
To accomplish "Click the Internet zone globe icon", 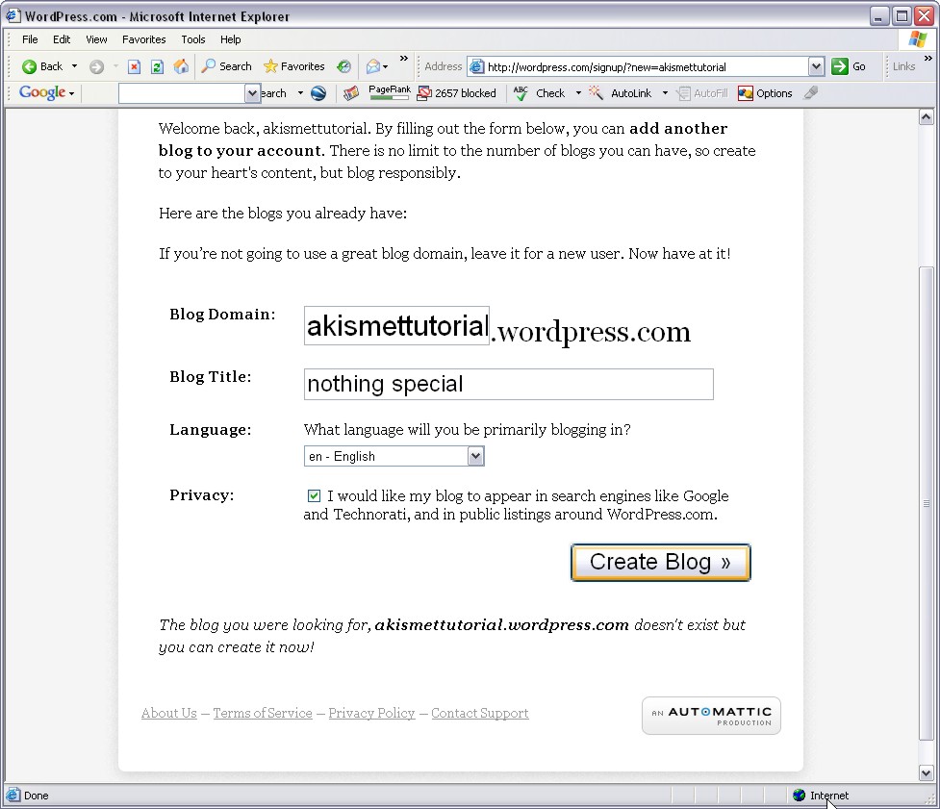I will 799,796.
